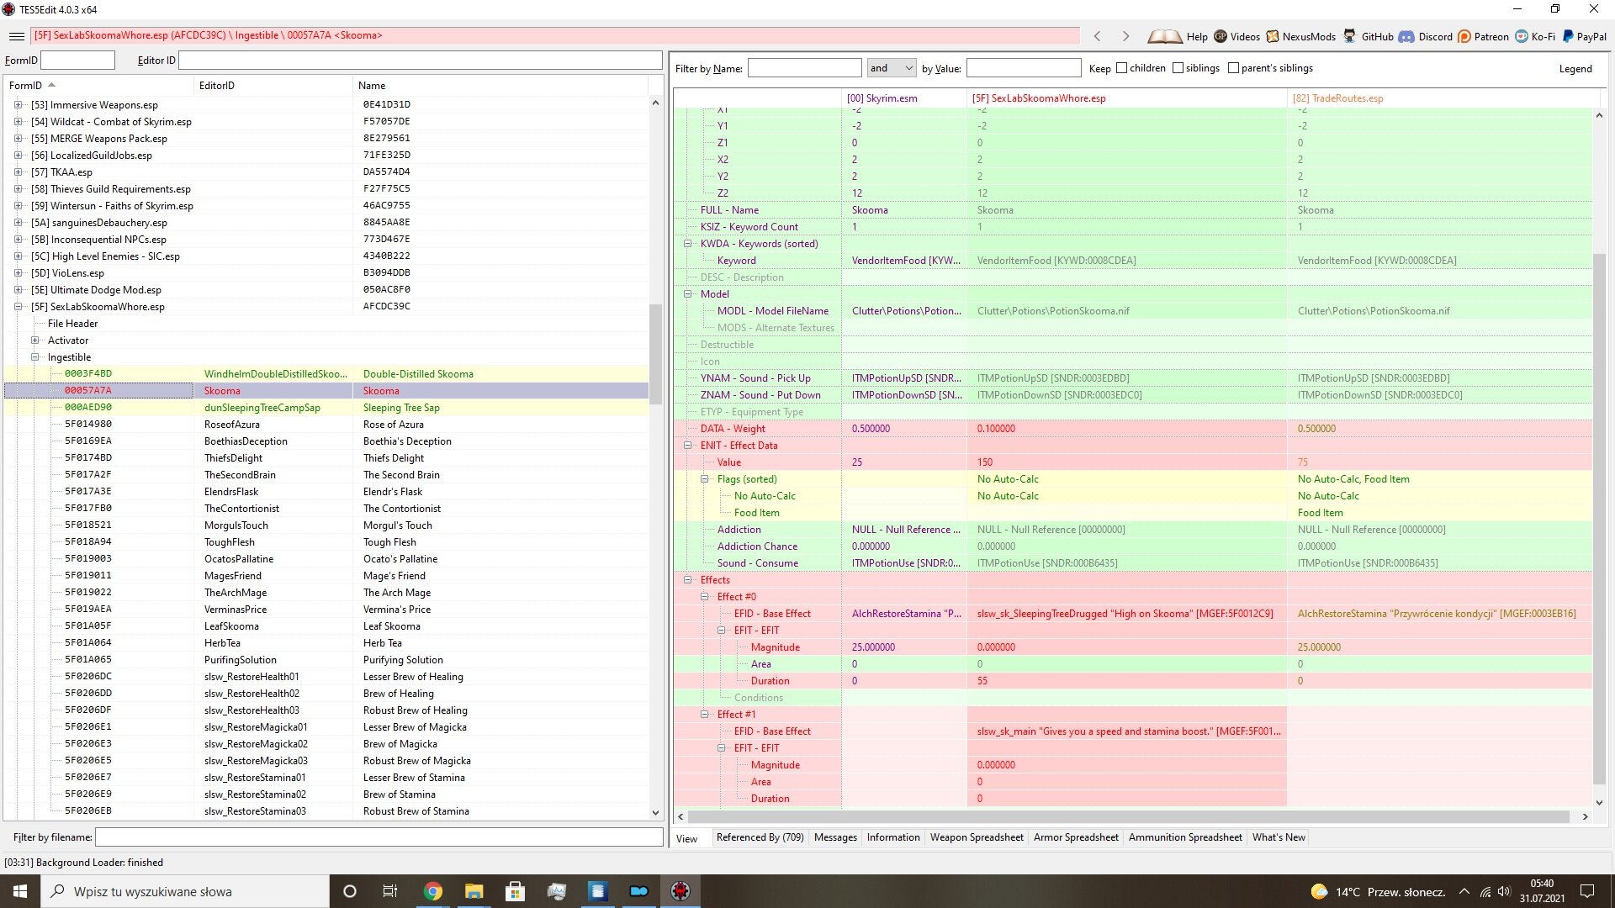The width and height of the screenshot is (1615, 908).
Task: Focus the Filter by filename field
Action: pos(379,837)
